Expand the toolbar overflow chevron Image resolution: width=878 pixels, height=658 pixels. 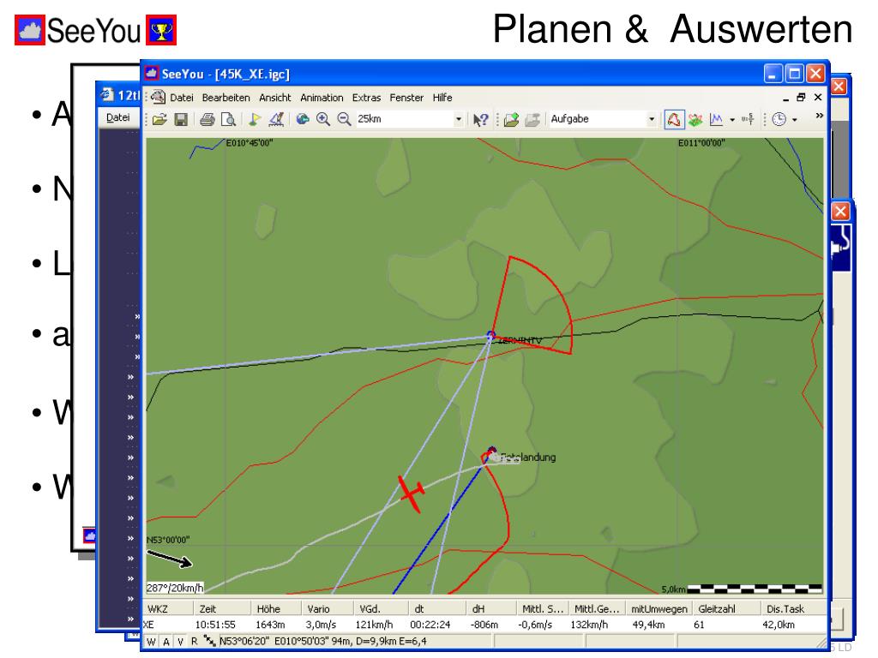point(819,116)
